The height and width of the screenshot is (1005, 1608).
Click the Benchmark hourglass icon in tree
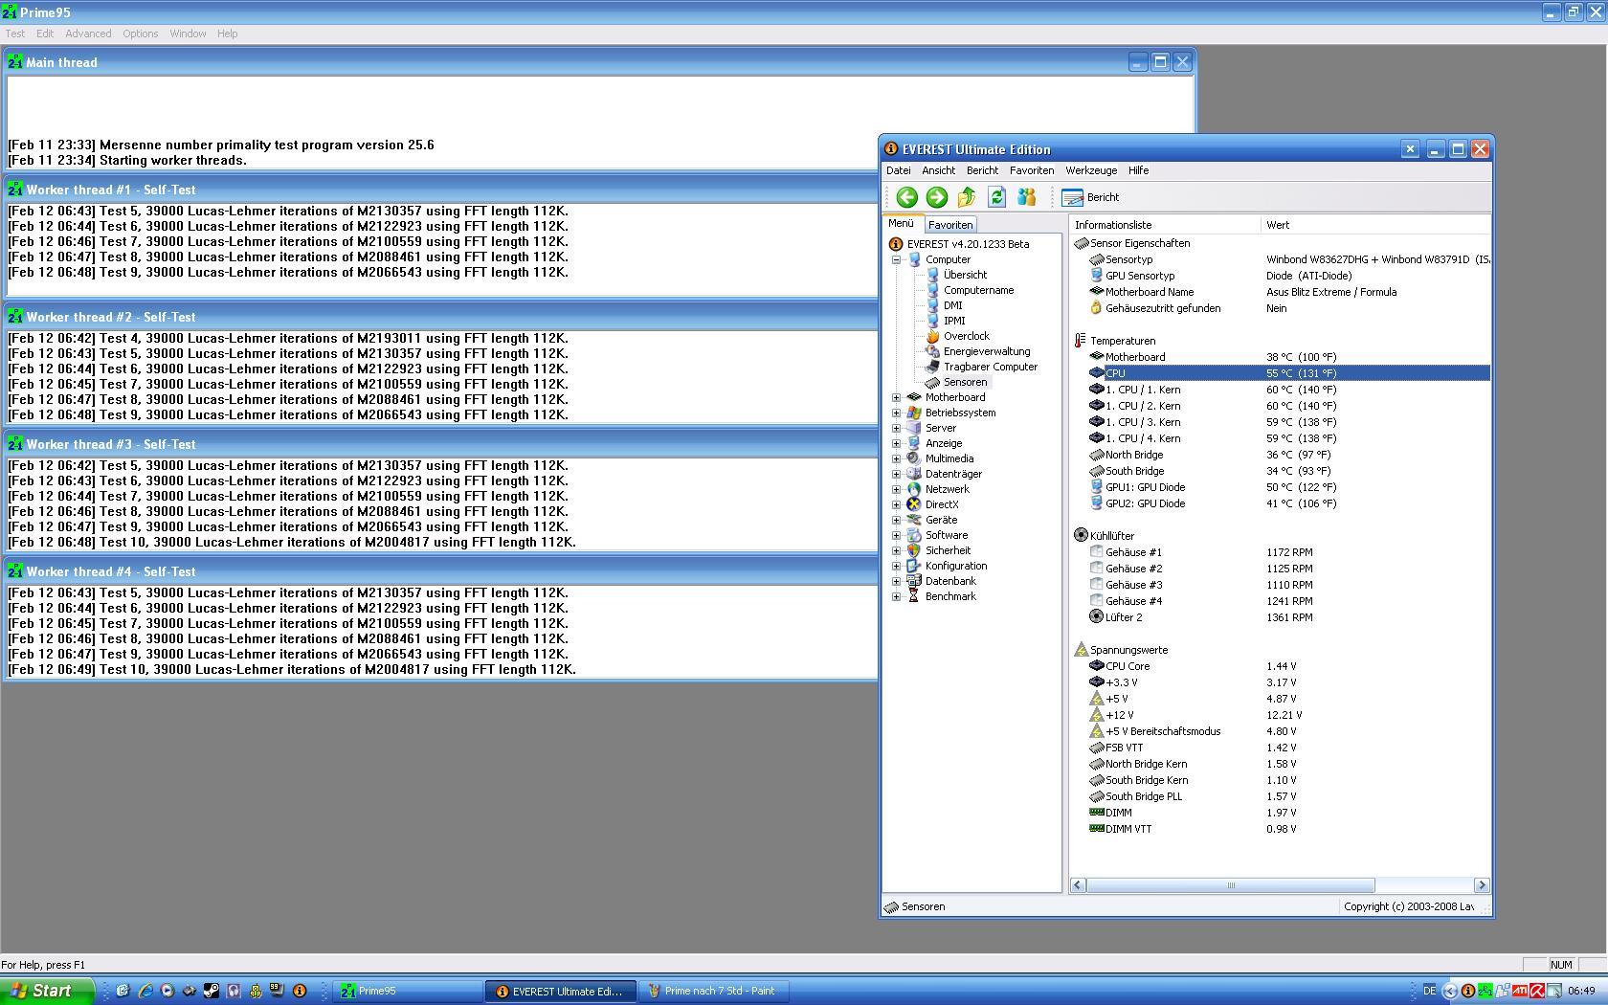[914, 596]
